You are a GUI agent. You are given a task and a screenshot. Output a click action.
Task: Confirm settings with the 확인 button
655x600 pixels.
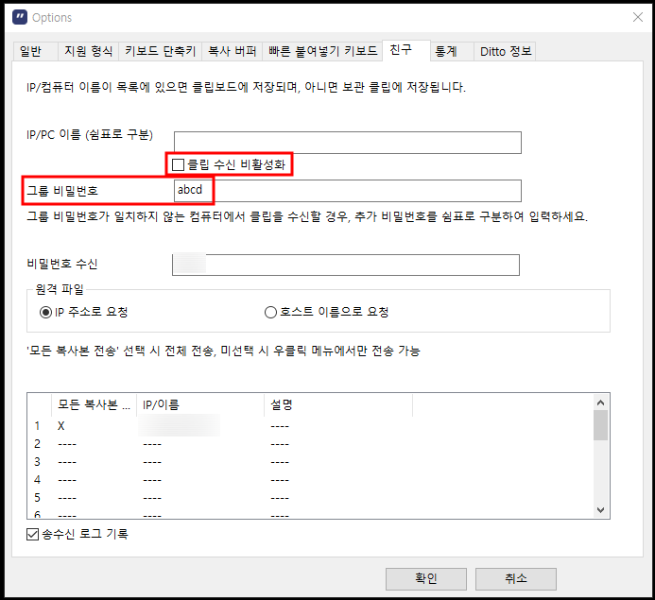pos(426,578)
